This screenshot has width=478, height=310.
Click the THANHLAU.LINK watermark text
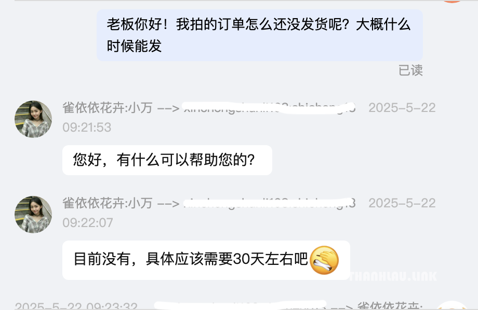(x=393, y=276)
